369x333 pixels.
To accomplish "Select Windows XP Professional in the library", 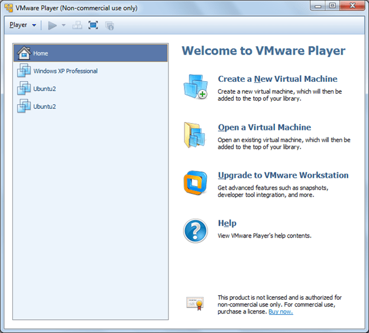I will pyautogui.click(x=65, y=71).
